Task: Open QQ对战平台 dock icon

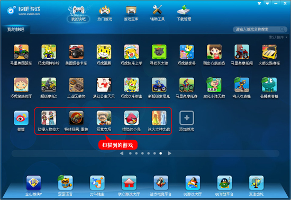Action: tap(224, 183)
